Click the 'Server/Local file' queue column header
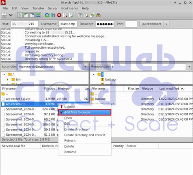193x175 pixels. point(21,146)
